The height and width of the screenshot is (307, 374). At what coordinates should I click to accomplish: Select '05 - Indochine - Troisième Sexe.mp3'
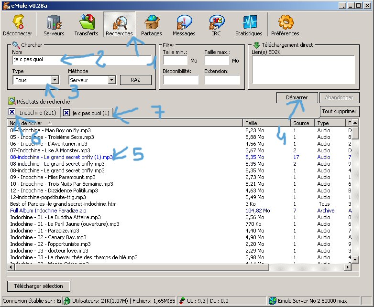coord(52,137)
